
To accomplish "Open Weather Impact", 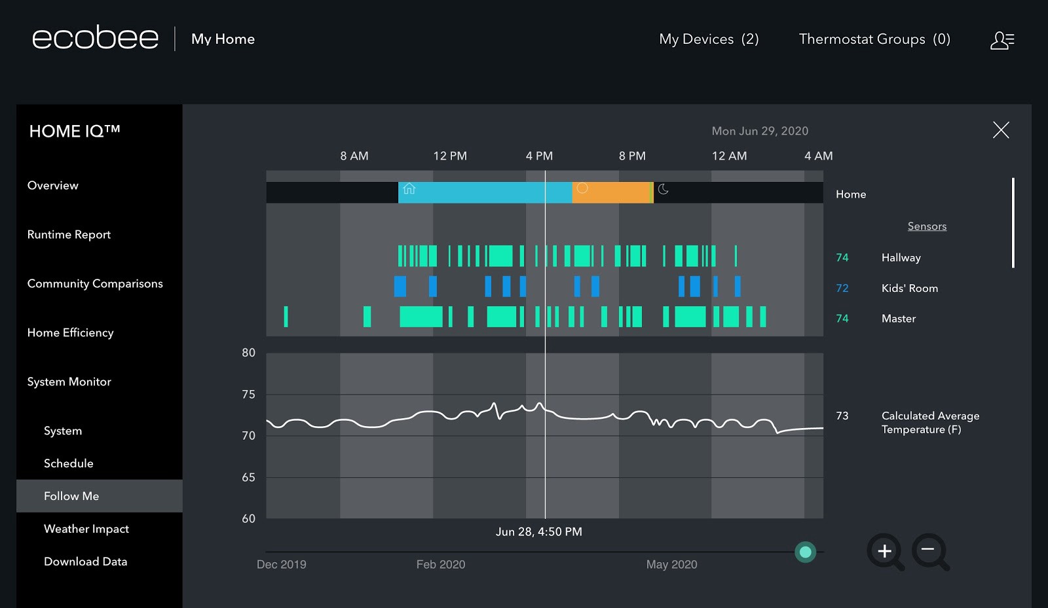I will click(x=86, y=529).
